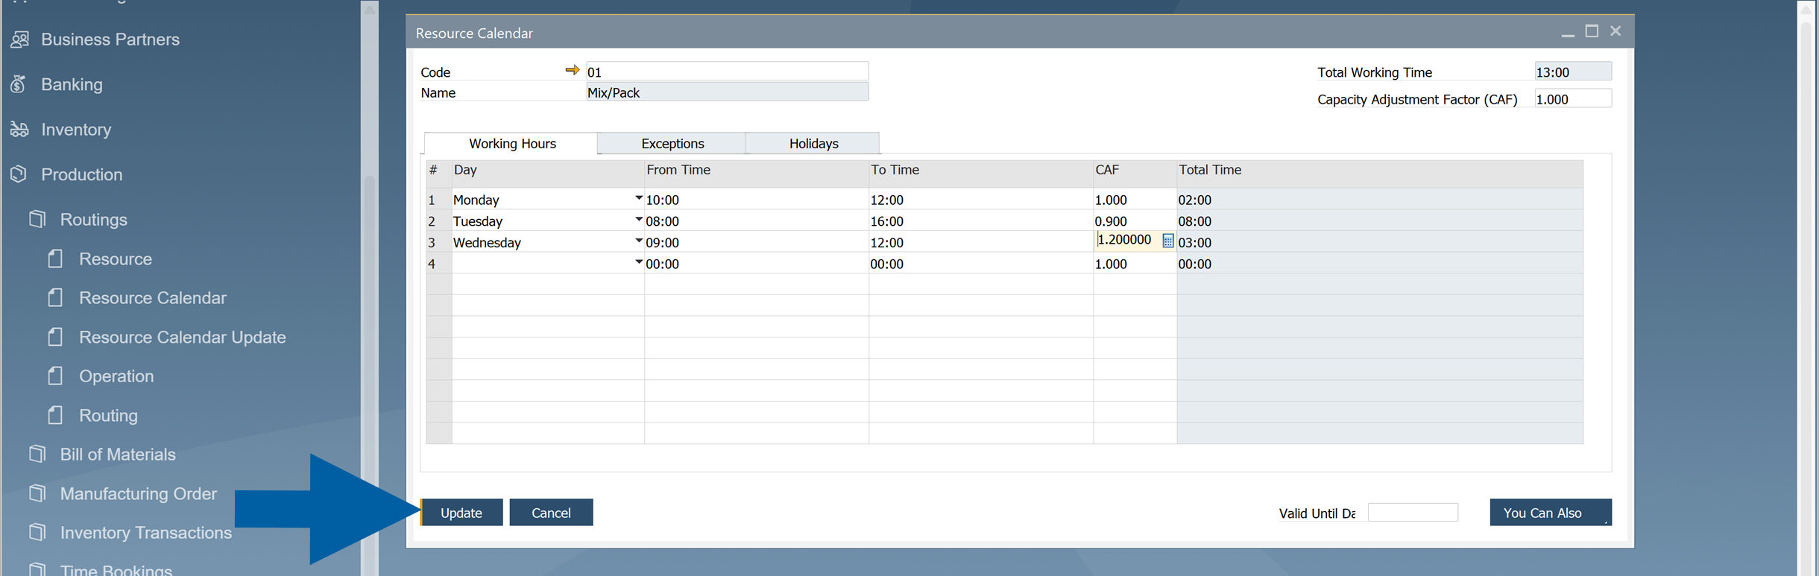Screen dimensions: 1819x576
Task: Open Manufacturing Order in the sidebar
Action: [138, 493]
